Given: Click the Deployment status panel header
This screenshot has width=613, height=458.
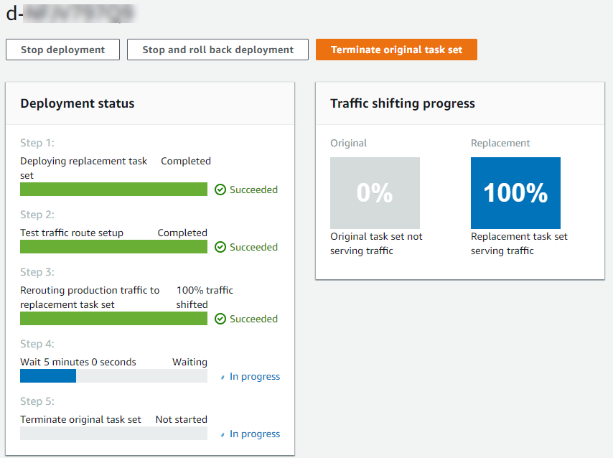Looking at the screenshot, I should pos(77,103).
